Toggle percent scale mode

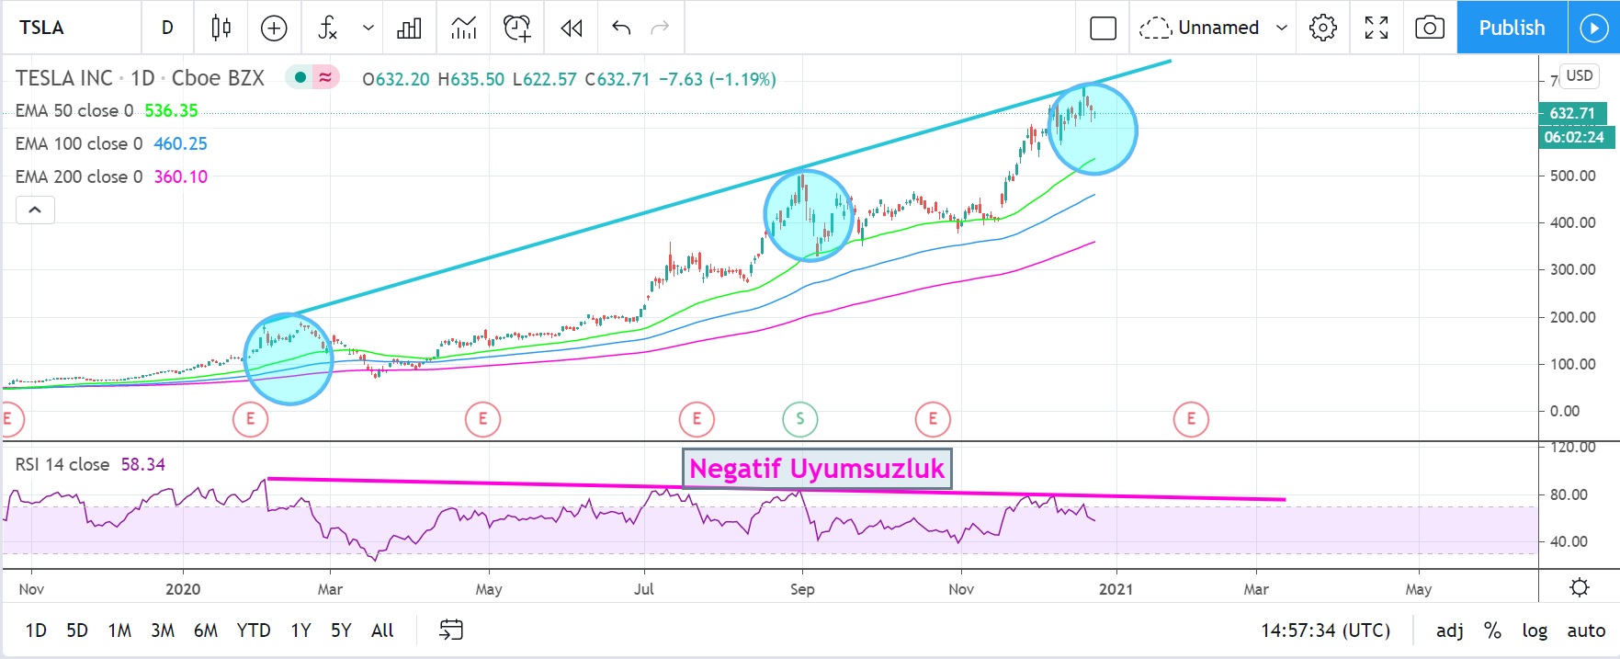pyautogui.click(x=1493, y=631)
